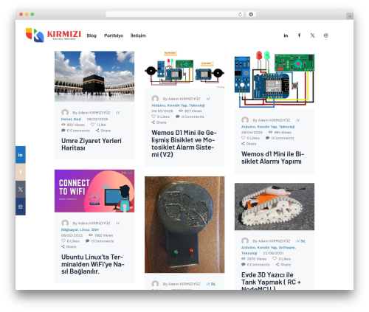
Task: Like the Umre Ziyaret Yerleri post with the heart icon
Action: (92, 125)
